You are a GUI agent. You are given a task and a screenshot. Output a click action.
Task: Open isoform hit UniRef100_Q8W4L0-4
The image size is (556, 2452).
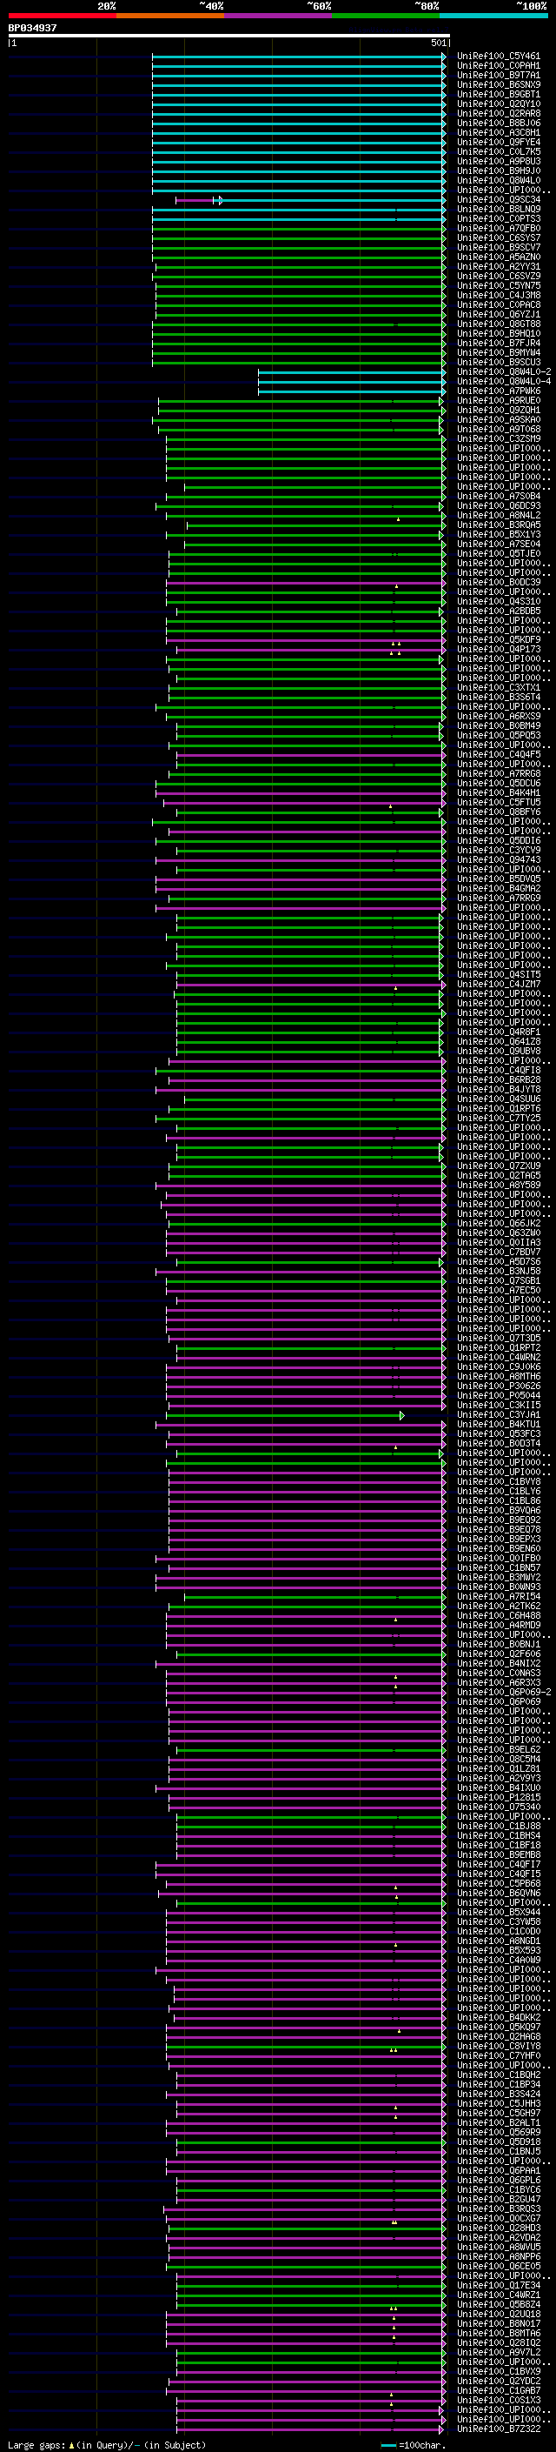click(504, 382)
